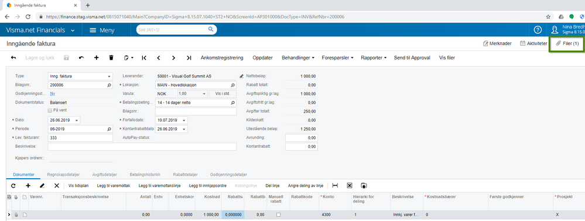Open Merknader notes
Viewport: 585px width, 221px height.
(x=497, y=44)
